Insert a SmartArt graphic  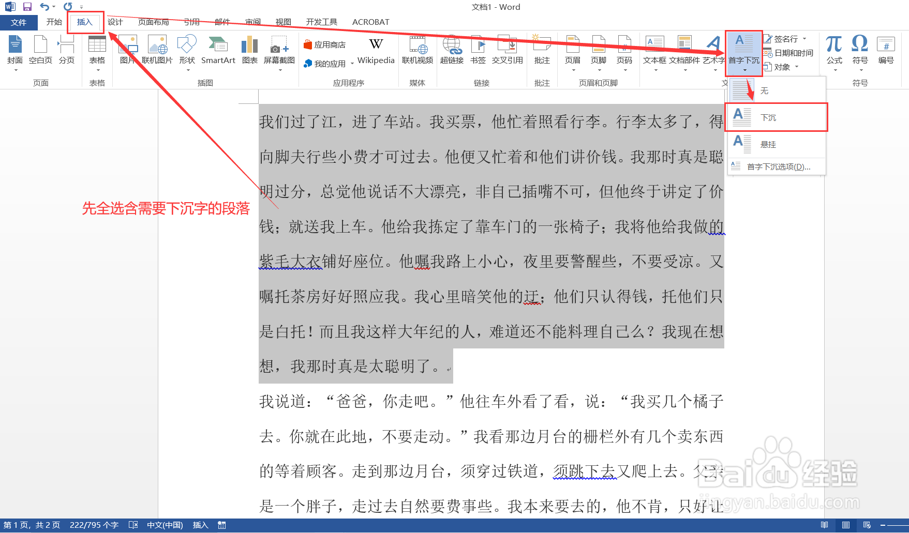click(218, 51)
